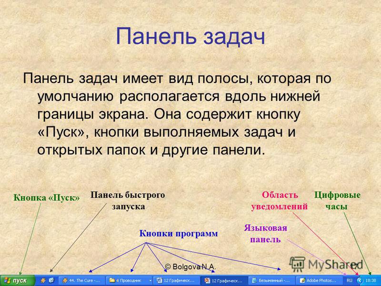Open the RU language bar indicator
The height and width of the screenshot is (286, 381).
[349, 280]
